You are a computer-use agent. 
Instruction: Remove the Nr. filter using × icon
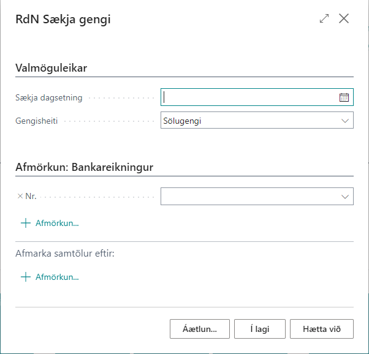[x=20, y=196]
